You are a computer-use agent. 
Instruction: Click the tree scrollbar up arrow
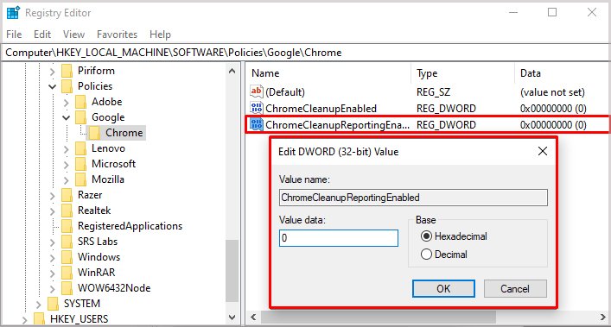[232, 71]
